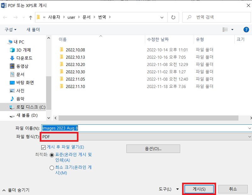The image size is (252, 195).
Task: Open 사진 folder in sidebar
Action: [20, 91]
